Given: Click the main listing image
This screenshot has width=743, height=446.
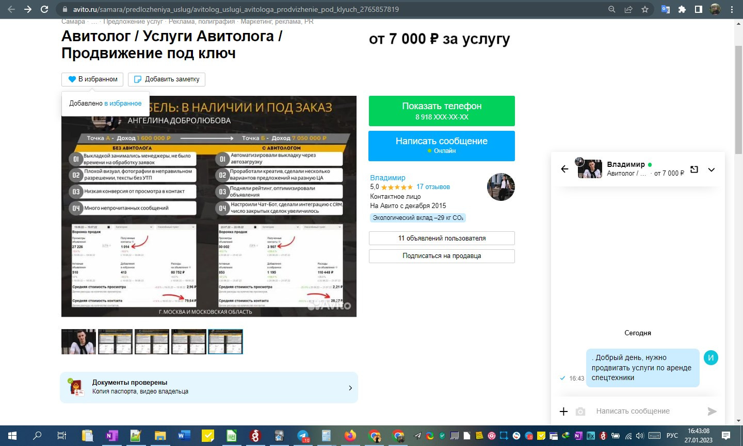Looking at the screenshot, I should (x=209, y=206).
